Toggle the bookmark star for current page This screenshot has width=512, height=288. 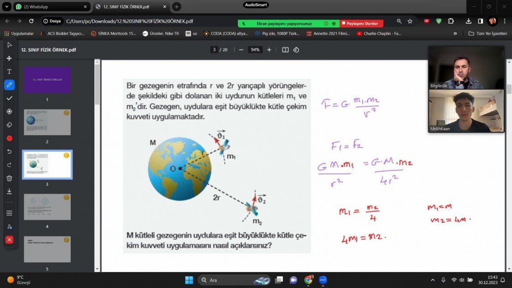(x=409, y=21)
